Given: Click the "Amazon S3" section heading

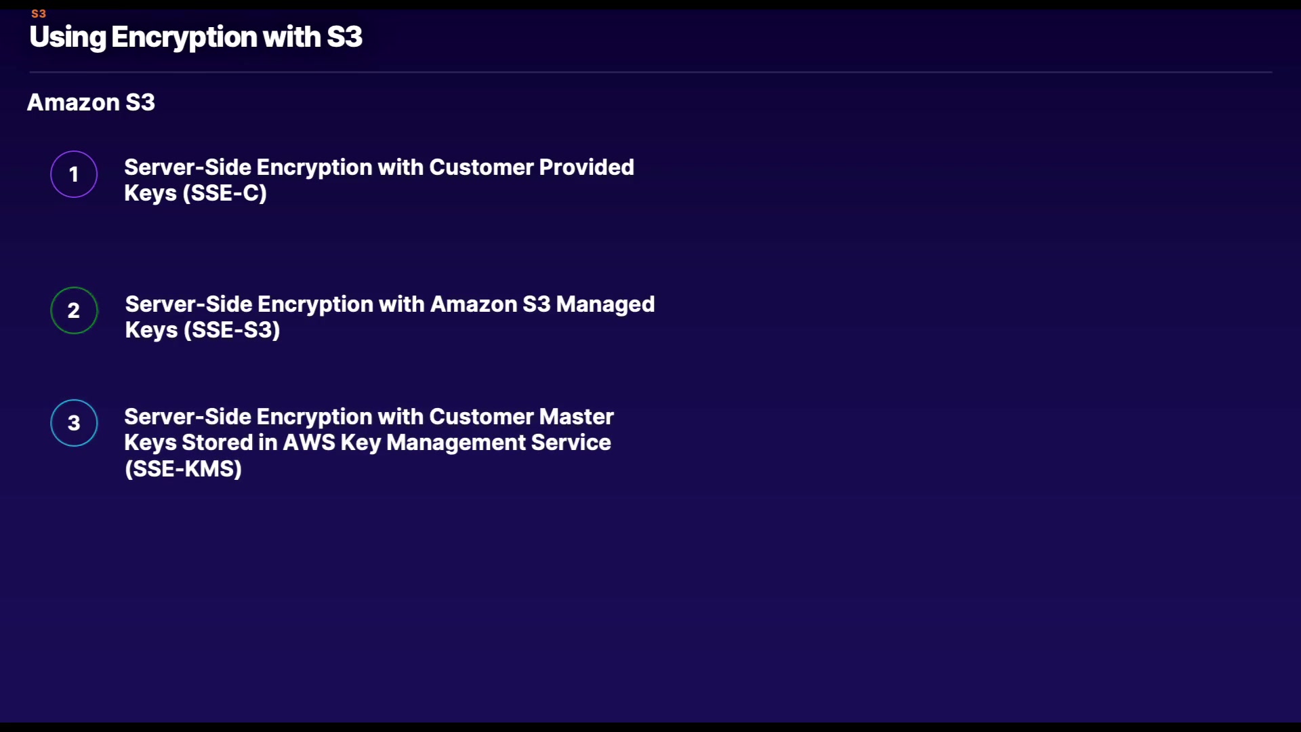Looking at the screenshot, I should pyautogui.click(x=91, y=102).
